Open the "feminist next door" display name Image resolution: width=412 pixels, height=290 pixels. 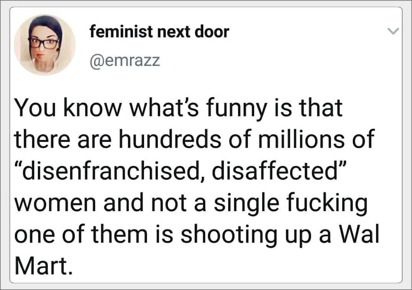click(159, 32)
